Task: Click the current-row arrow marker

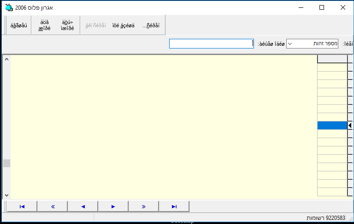Action: (x=350, y=125)
